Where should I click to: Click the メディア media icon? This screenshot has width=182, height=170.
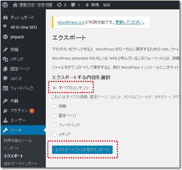coord(5,59)
